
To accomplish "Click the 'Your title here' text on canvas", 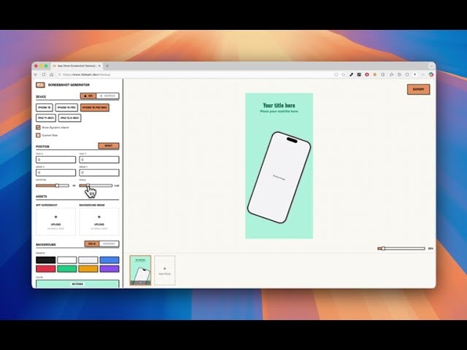I will pyautogui.click(x=279, y=105).
